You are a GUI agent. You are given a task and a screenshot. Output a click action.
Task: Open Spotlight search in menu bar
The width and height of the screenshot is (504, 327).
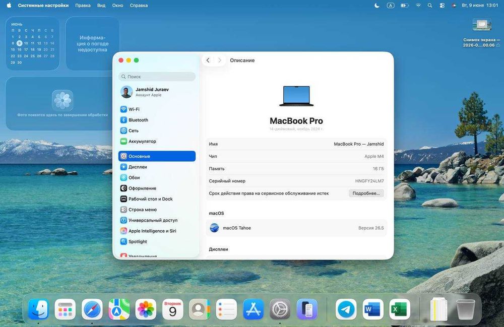point(430,5)
